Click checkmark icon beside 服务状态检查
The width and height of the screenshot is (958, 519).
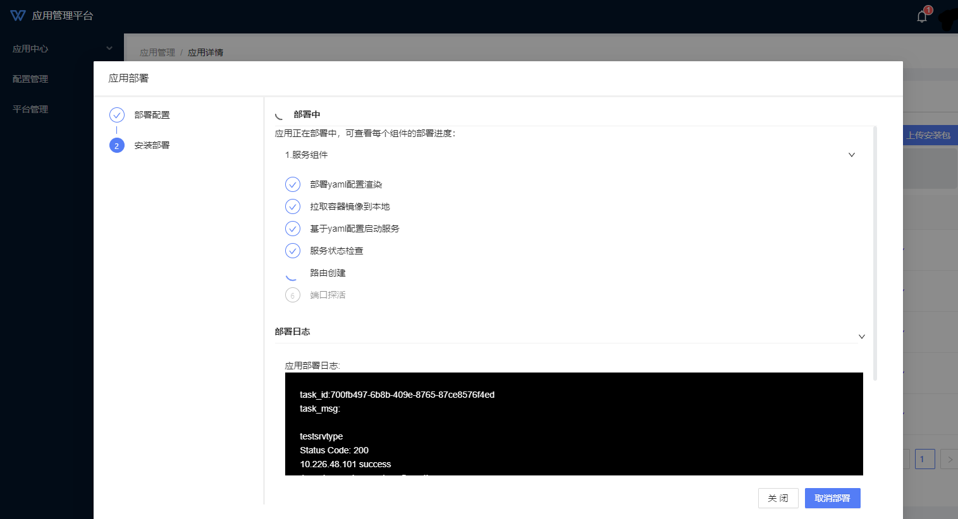(x=293, y=251)
